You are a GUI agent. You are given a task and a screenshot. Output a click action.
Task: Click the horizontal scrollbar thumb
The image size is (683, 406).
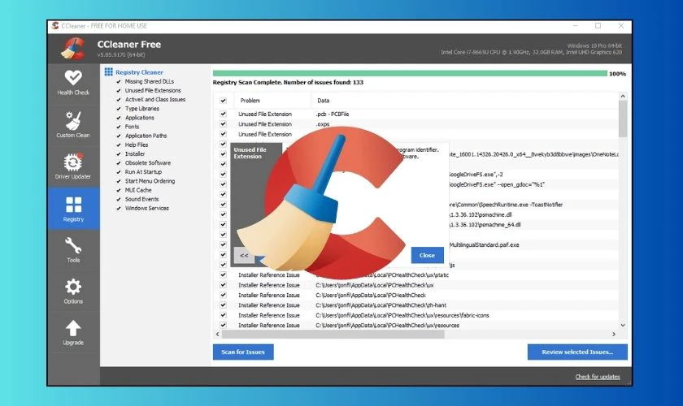[x=333, y=335]
